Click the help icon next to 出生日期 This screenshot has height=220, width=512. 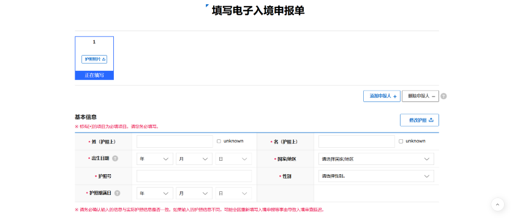pyautogui.click(x=115, y=158)
